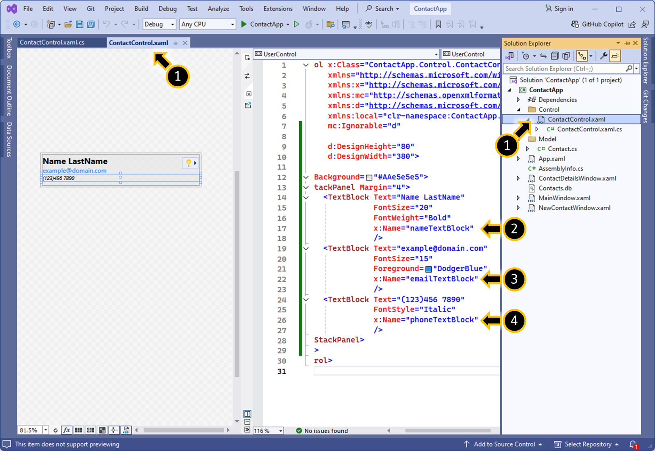Expand the Dependencies node

click(519, 100)
